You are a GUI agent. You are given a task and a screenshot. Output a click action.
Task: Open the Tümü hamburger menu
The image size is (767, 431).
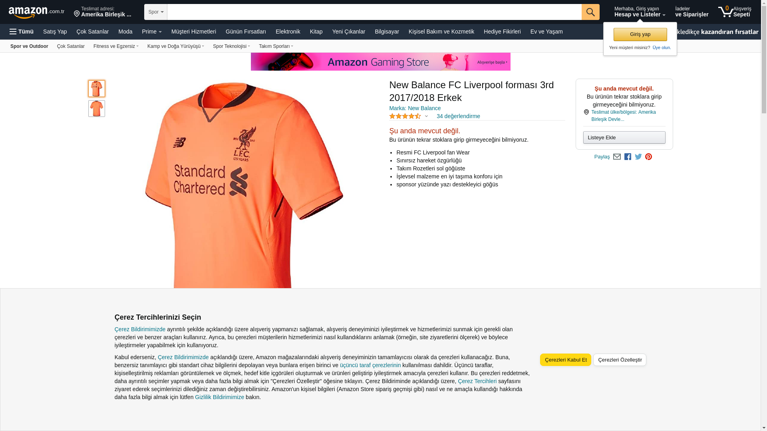(x=22, y=32)
